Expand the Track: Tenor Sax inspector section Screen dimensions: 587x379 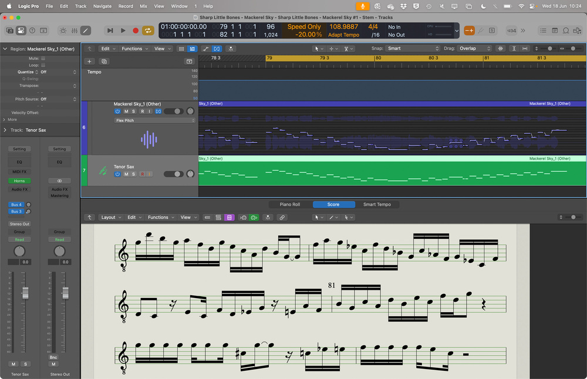(x=5, y=130)
